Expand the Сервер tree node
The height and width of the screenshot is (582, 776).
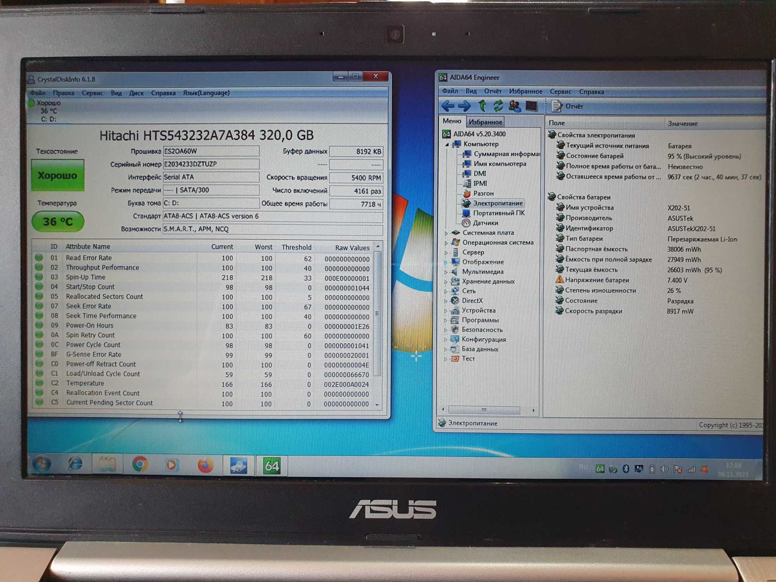(446, 253)
